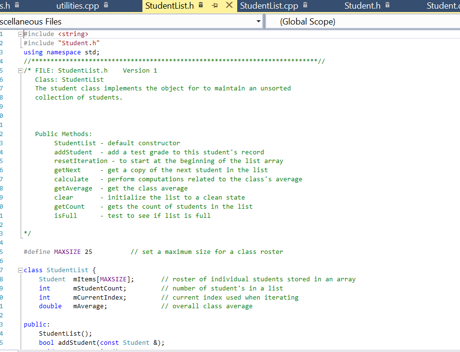This screenshot has width=460, height=352.
Task: Click the 'Public Methods:' comment text
Action: (64, 134)
